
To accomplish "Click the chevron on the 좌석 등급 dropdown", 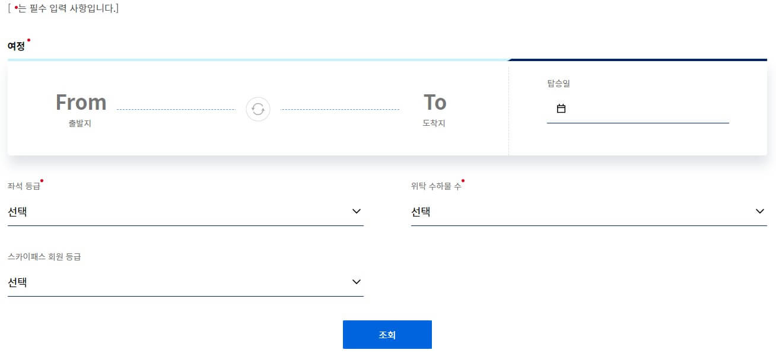I will (x=356, y=211).
